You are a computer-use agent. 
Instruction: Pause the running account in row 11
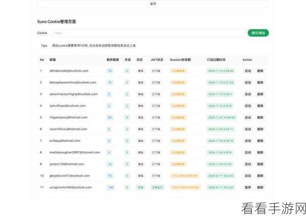coord(248,187)
